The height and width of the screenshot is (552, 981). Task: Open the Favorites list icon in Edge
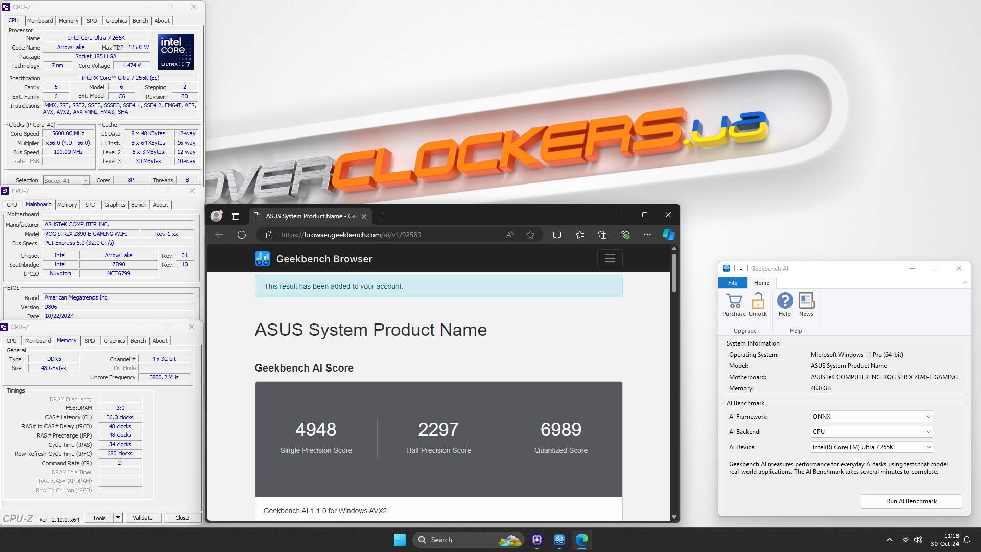click(579, 235)
